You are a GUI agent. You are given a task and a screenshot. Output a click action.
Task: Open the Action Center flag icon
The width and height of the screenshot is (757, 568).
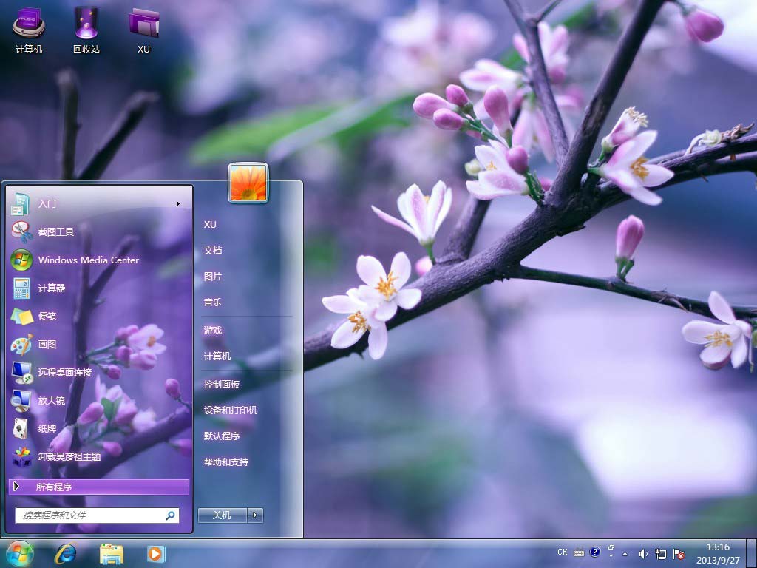tap(678, 553)
